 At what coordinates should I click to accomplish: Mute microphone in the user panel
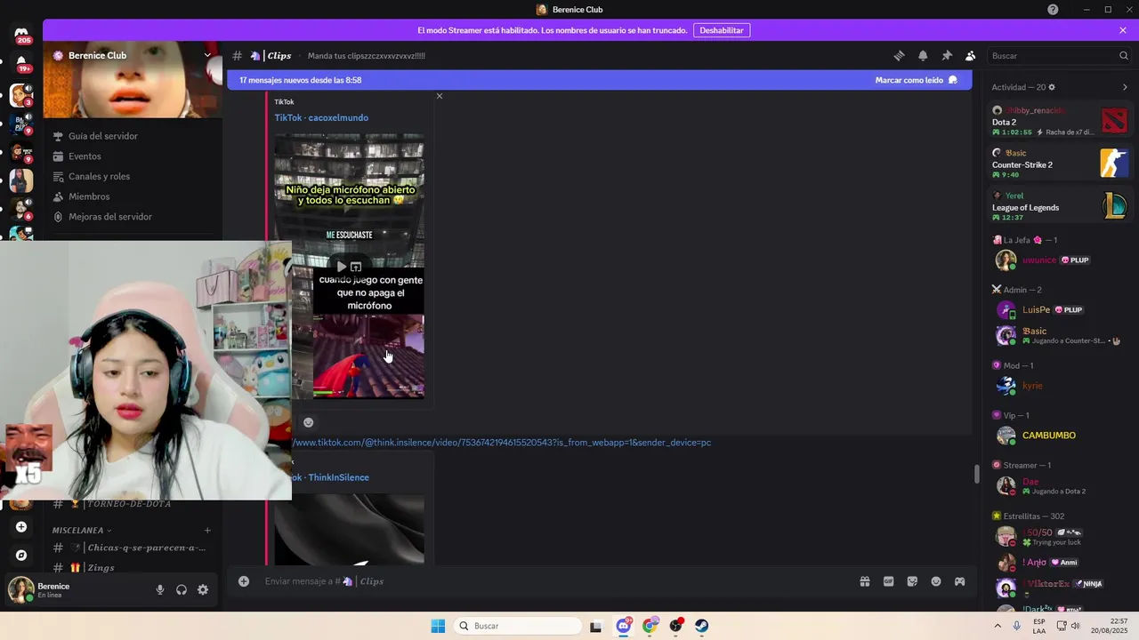pos(160,589)
